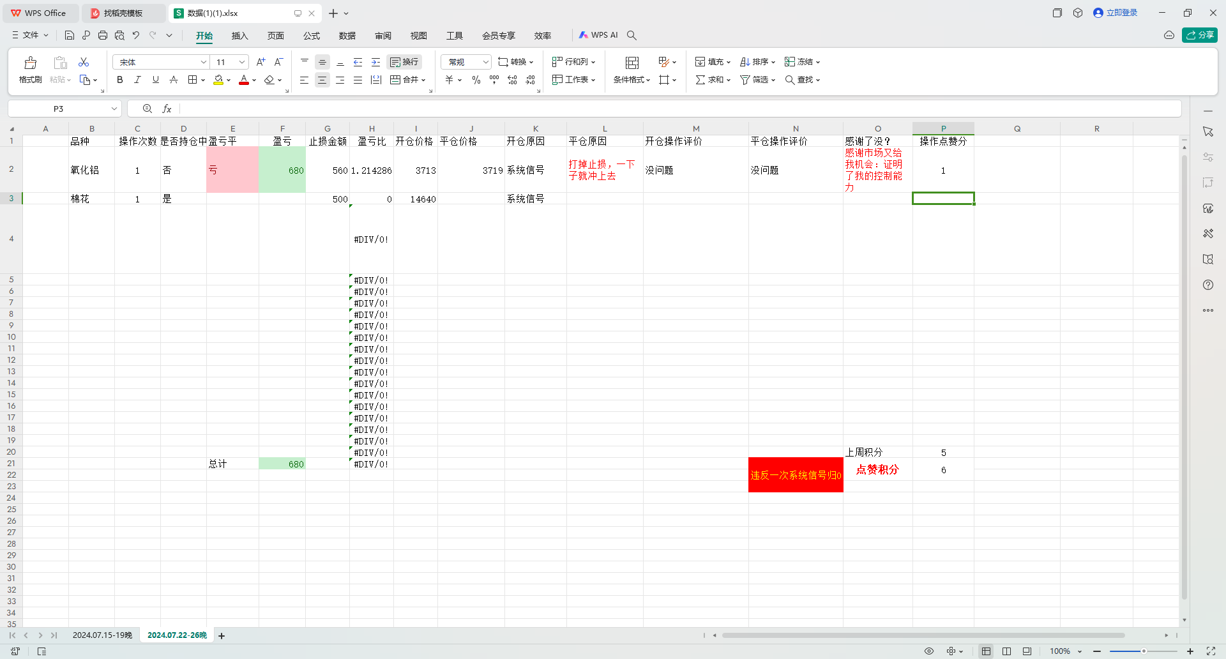This screenshot has height=659, width=1226.
Task: Click the login link at top
Action: coord(1116,13)
